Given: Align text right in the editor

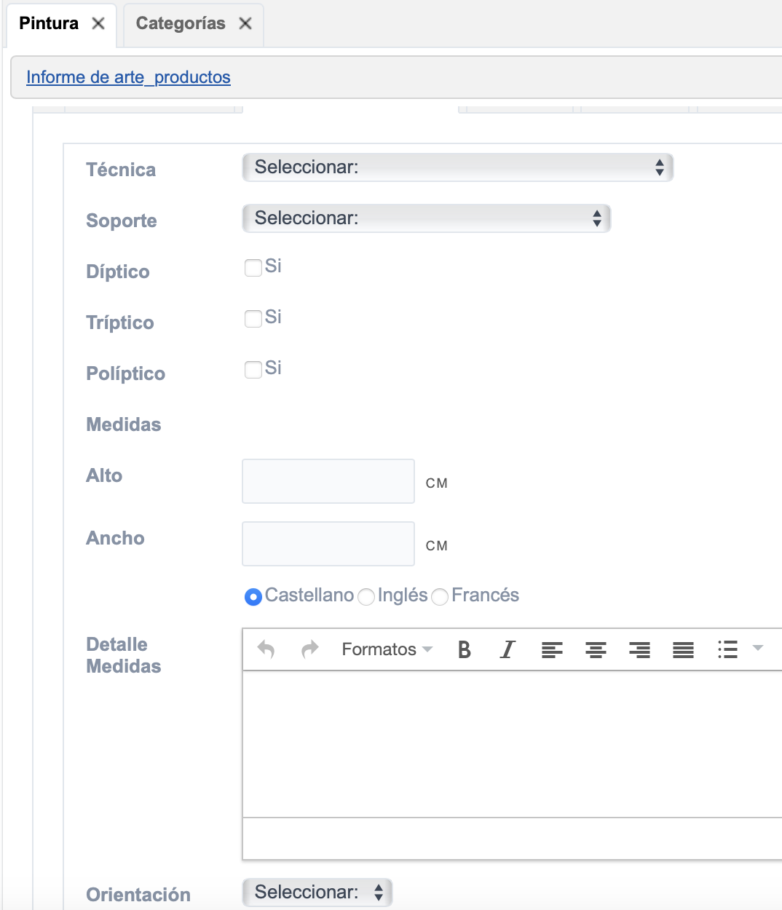Looking at the screenshot, I should coord(639,649).
